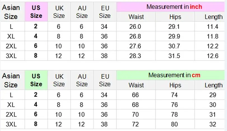
Task: Click hips value 29.9 in inch table
Action: pyautogui.click(x=174, y=36)
